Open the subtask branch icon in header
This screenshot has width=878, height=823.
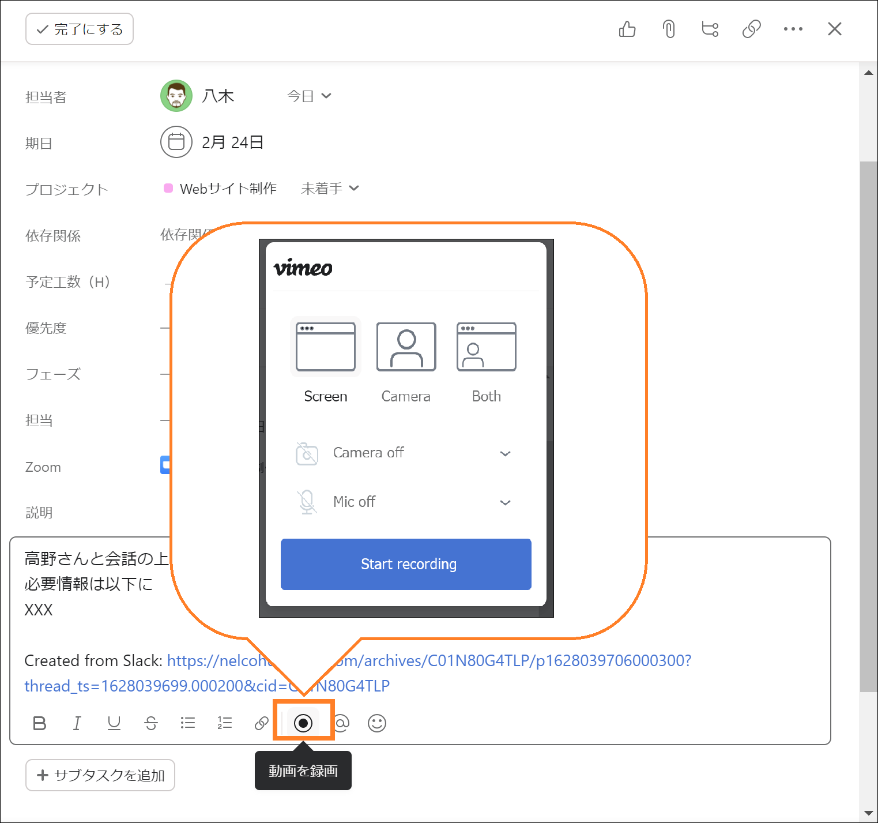pos(710,29)
